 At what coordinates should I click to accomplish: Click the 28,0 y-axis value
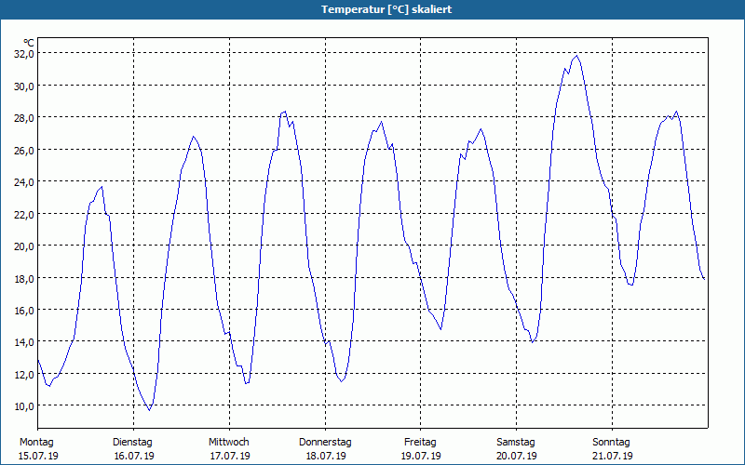(x=24, y=118)
